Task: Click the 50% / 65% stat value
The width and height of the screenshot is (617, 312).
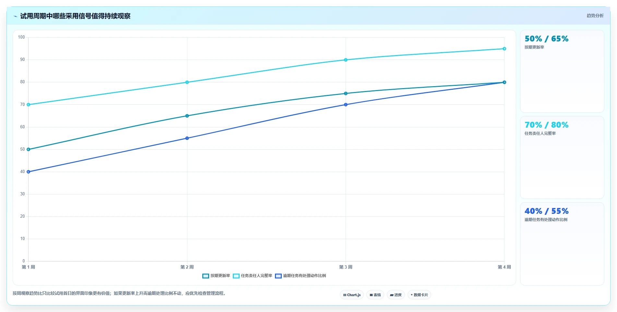Action: click(x=547, y=39)
